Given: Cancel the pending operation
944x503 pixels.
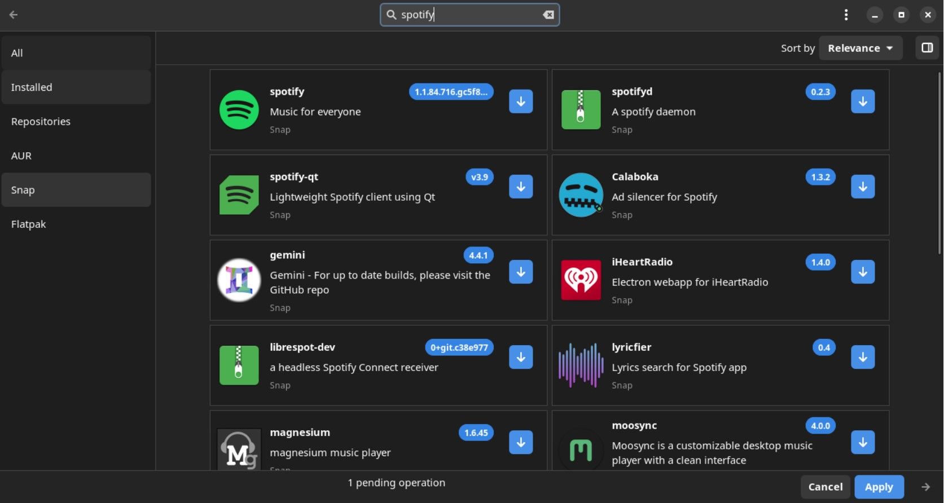Looking at the screenshot, I should pos(826,487).
